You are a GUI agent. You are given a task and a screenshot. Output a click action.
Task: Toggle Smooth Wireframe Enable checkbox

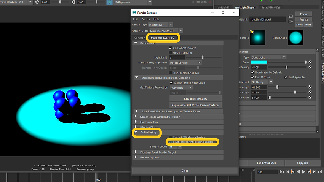tap(171, 137)
